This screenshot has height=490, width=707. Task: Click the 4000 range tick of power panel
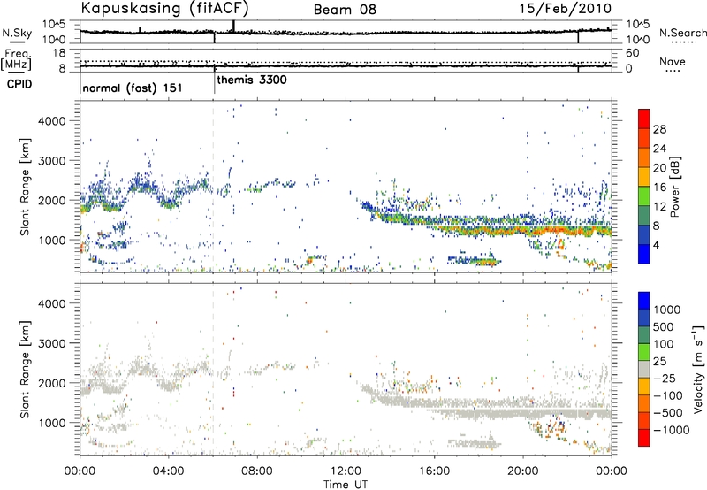(51, 121)
